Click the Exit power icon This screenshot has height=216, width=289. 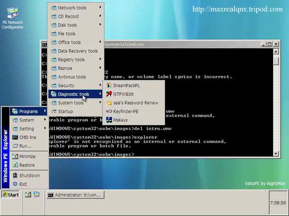15,184
